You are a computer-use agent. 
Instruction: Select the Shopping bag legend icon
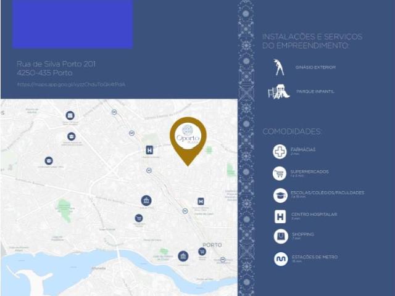pos(281,236)
